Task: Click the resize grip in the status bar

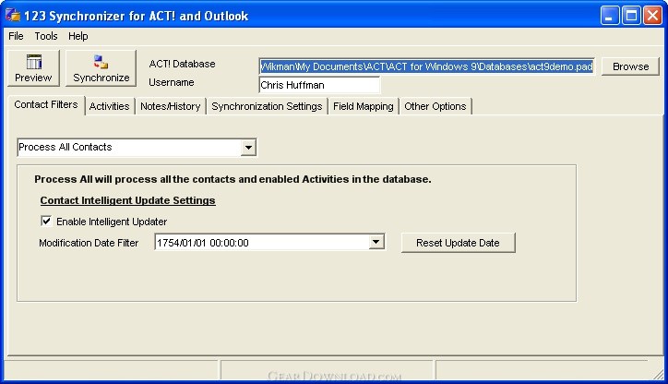Action: (659, 374)
